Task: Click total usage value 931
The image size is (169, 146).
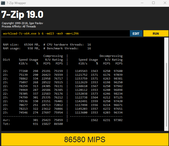Action: click(x=35, y=124)
